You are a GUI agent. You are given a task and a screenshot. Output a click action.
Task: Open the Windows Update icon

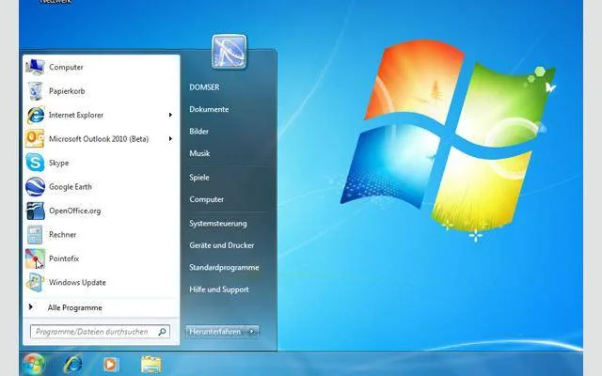click(x=35, y=282)
